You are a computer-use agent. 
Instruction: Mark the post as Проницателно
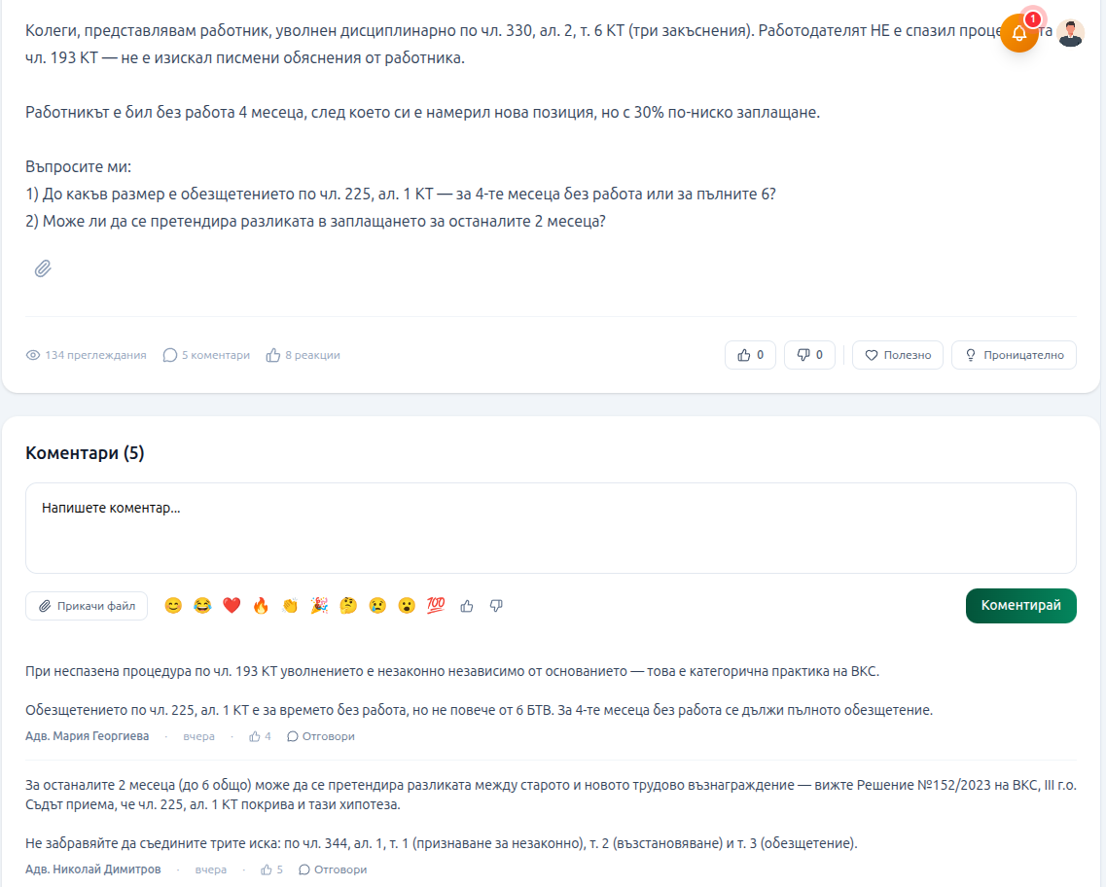click(x=1014, y=355)
